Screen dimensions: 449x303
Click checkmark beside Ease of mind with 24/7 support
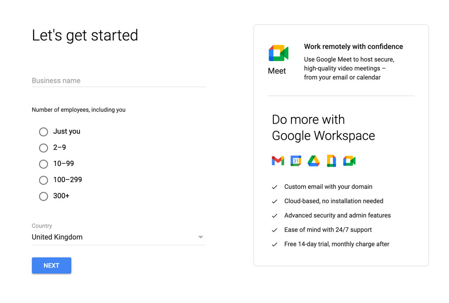[275, 230]
